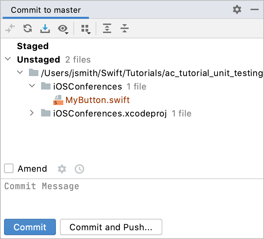Open commit options gear beside Amend
This screenshot has width=264, height=239.
point(62,169)
